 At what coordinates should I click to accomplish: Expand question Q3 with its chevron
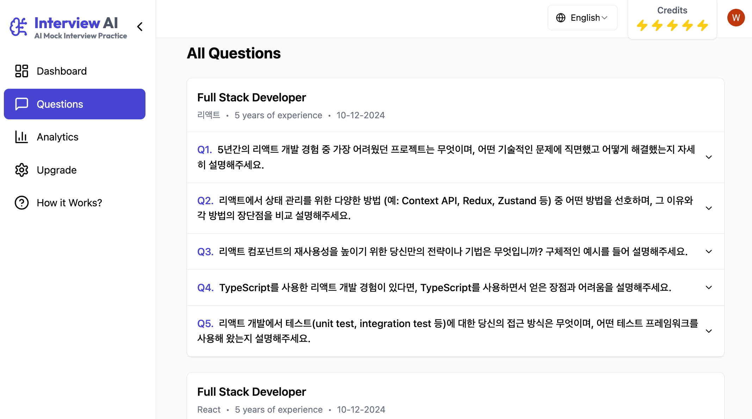point(709,251)
